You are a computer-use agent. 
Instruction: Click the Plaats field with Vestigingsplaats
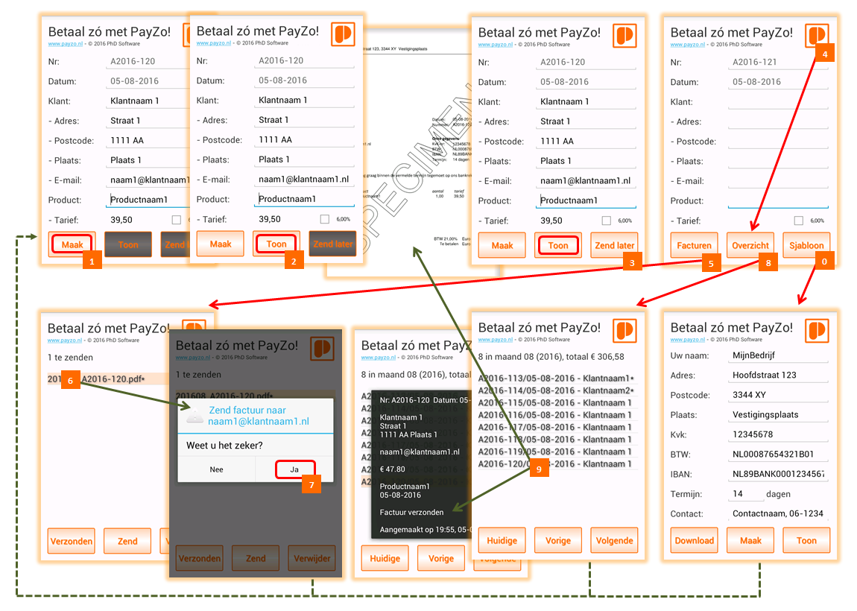(x=778, y=414)
